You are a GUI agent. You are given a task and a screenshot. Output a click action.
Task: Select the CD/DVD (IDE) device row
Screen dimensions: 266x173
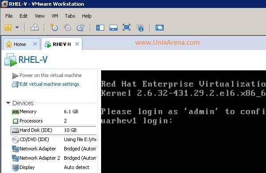pos(54,139)
